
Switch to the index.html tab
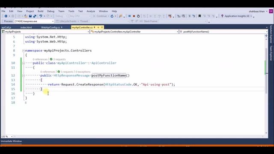pyautogui.click(x=26, y=27)
